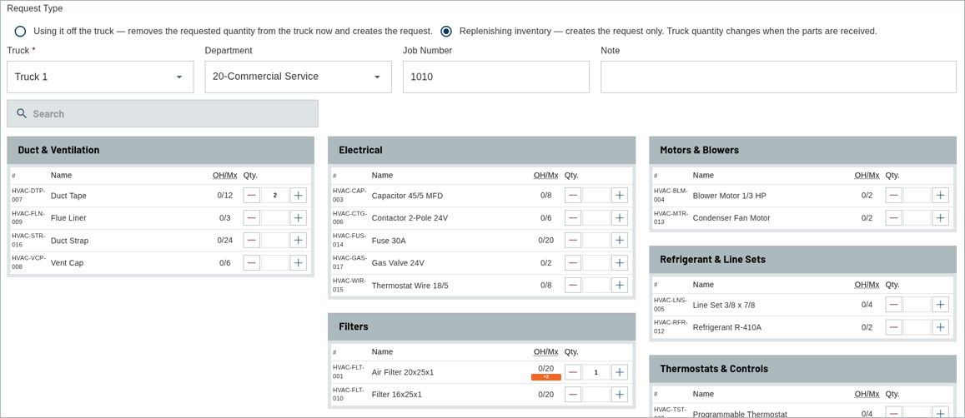Image resolution: width=965 pixels, height=418 pixels.
Task: Click the Vent Cap name
Action: 67,262
